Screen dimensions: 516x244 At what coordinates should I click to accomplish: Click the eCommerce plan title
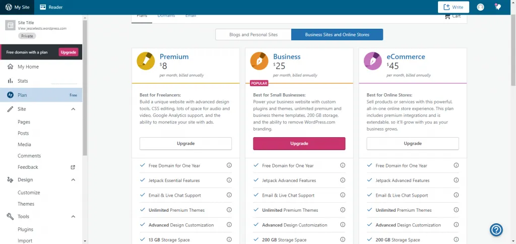(x=406, y=56)
